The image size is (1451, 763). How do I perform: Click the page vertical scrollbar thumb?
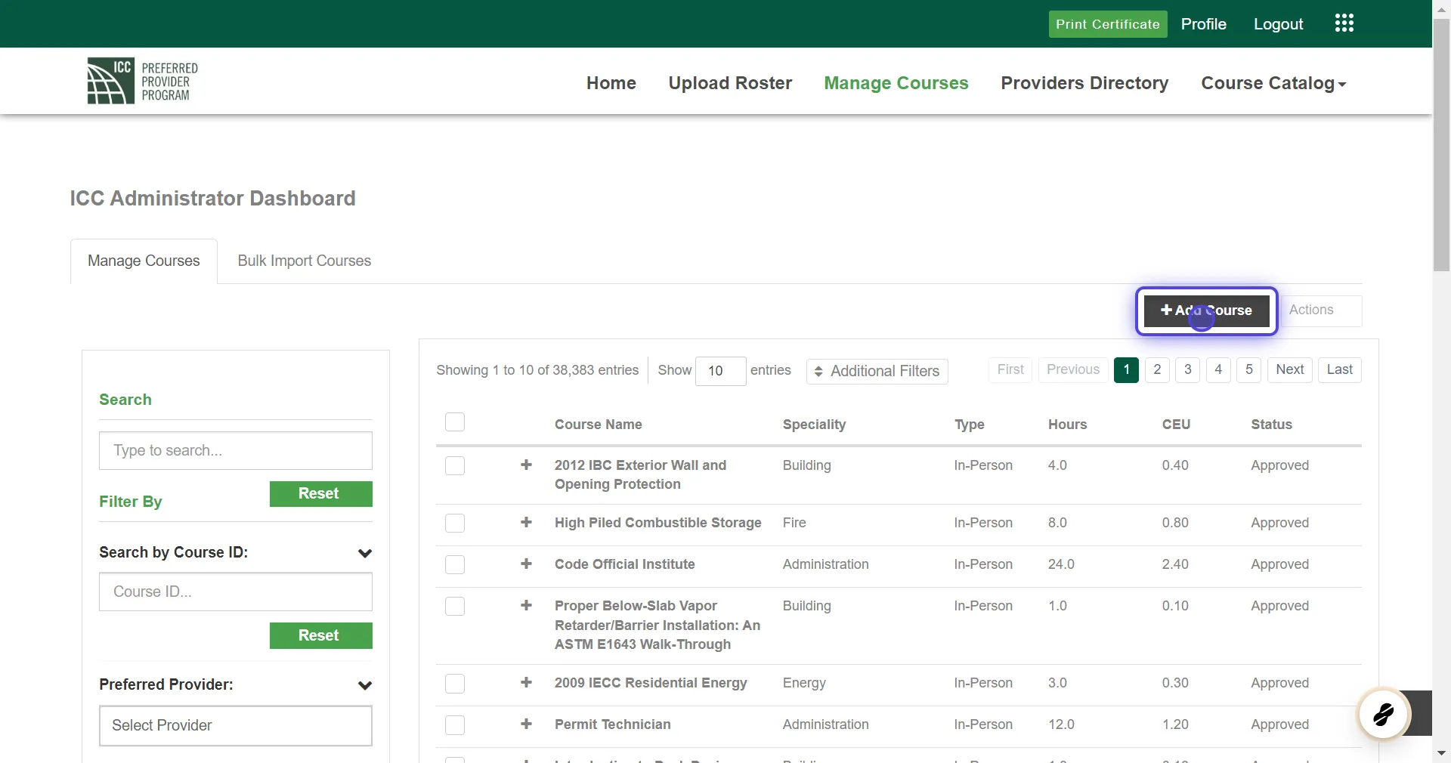tap(1441, 145)
